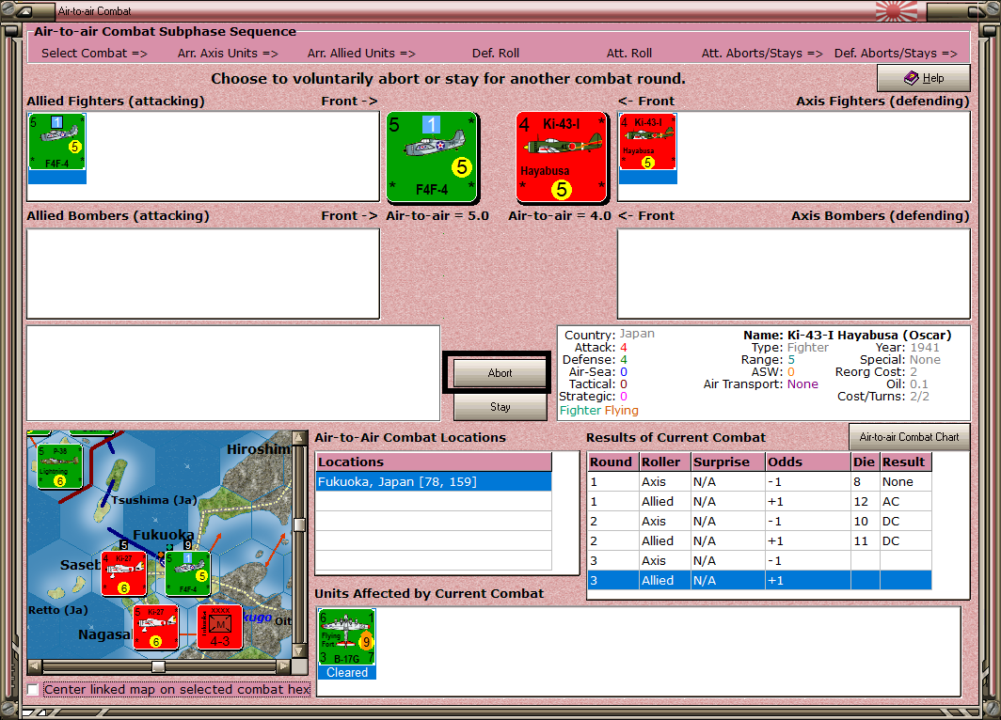Click the Round column header
The height and width of the screenshot is (720, 1001).
[612, 462]
